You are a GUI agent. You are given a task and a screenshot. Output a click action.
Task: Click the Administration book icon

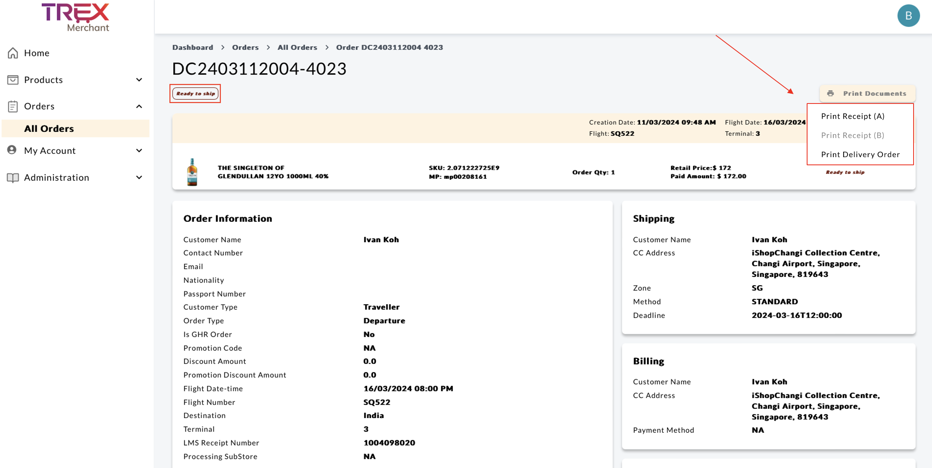click(x=13, y=178)
